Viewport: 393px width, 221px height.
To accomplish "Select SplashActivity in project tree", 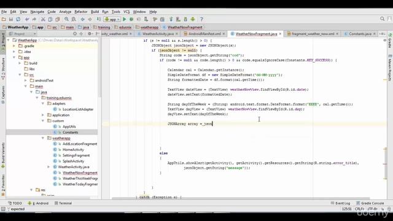I will click(x=74, y=161).
